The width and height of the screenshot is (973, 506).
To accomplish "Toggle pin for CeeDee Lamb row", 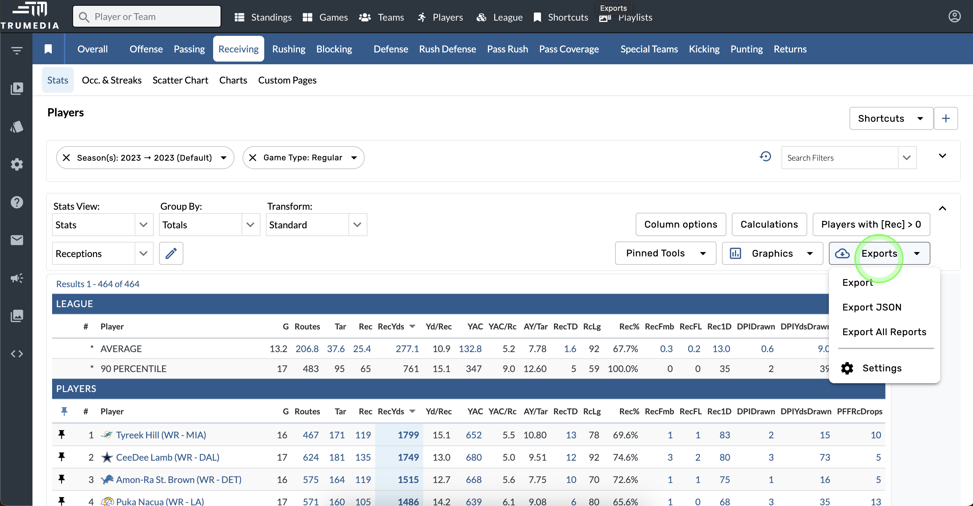I will pyautogui.click(x=62, y=457).
